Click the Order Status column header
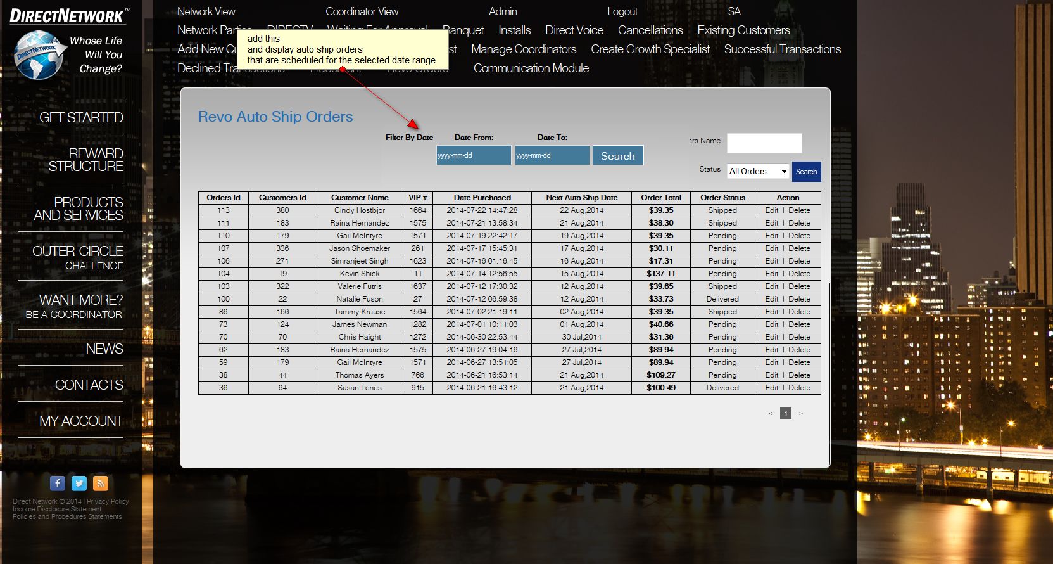Screen dimensions: 1053x564 click(x=723, y=198)
